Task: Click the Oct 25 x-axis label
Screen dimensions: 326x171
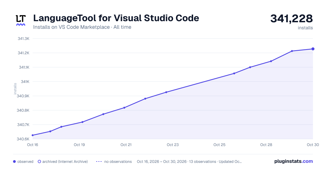Action: pos(220,145)
